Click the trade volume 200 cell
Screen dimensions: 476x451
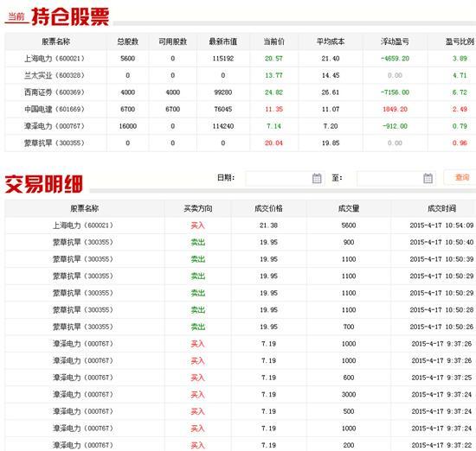point(349,445)
